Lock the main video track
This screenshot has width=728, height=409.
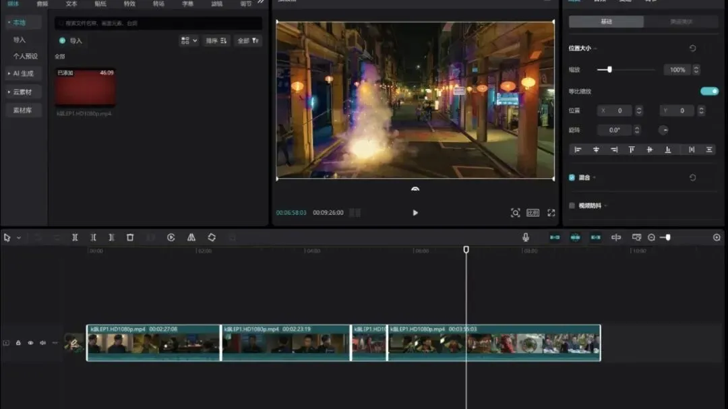18,343
